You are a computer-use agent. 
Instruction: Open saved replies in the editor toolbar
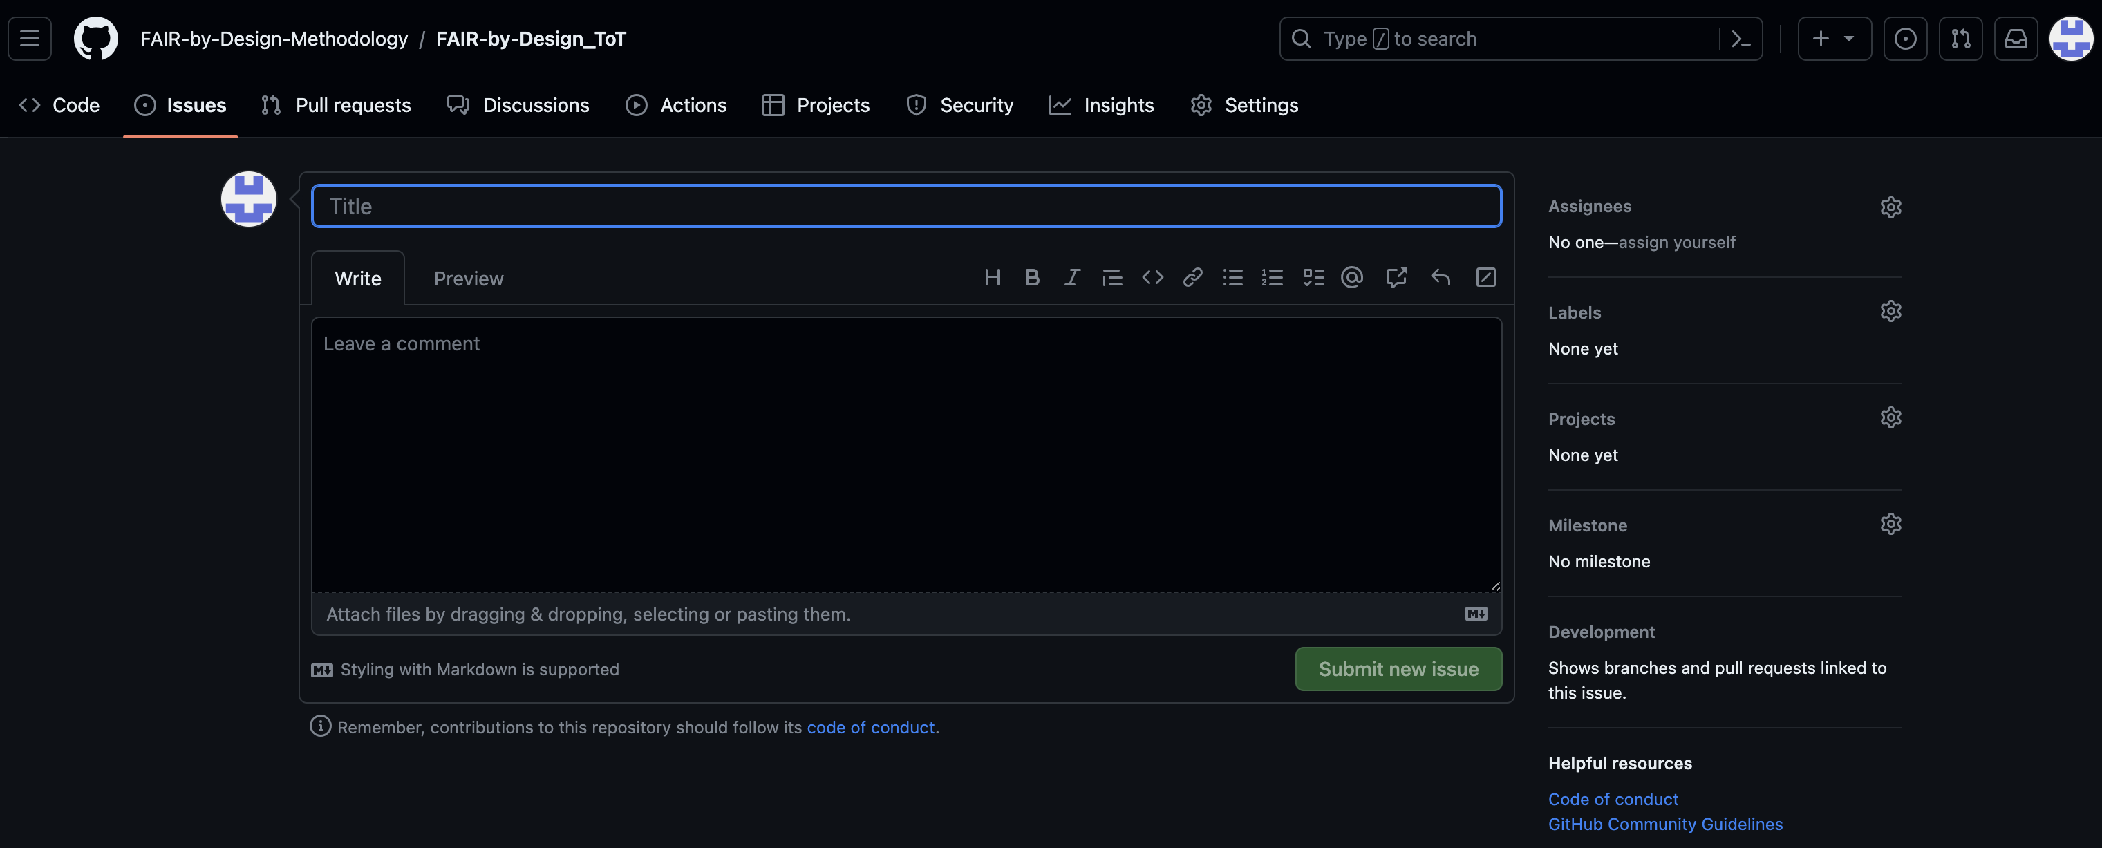click(1441, 276)
